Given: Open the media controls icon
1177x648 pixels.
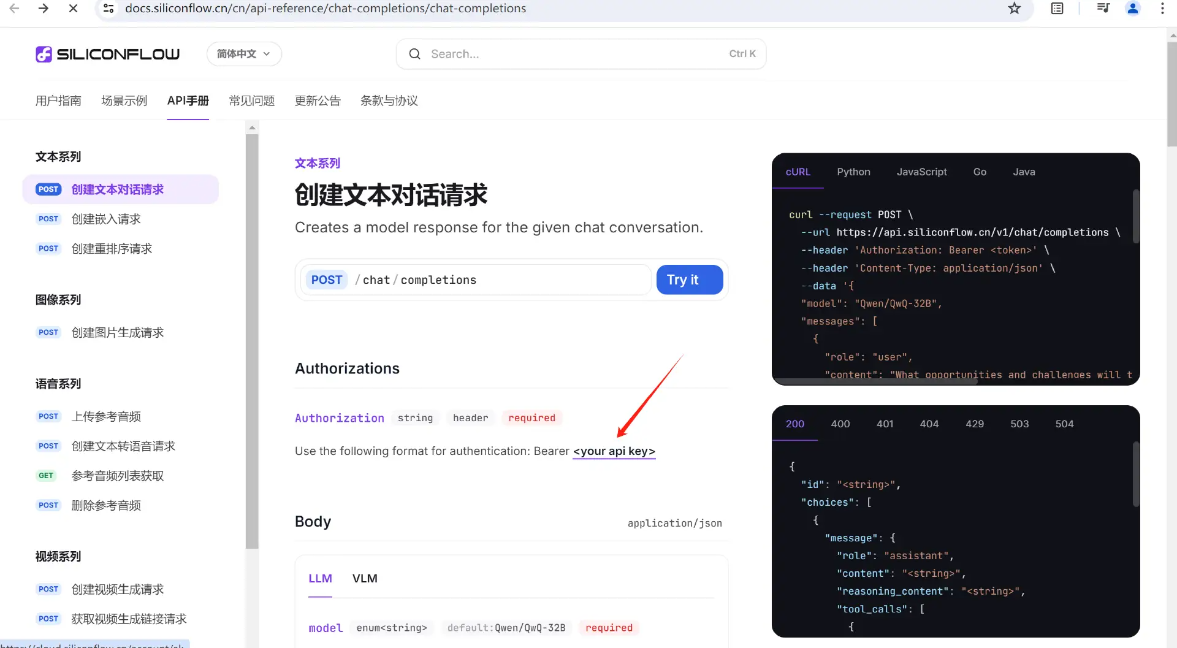Looking at the screenshot, I should pos(1103,9).
